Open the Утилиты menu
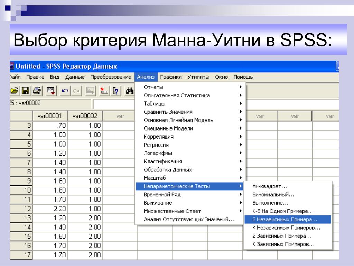The image size is (354, 266). pos(198,77)
